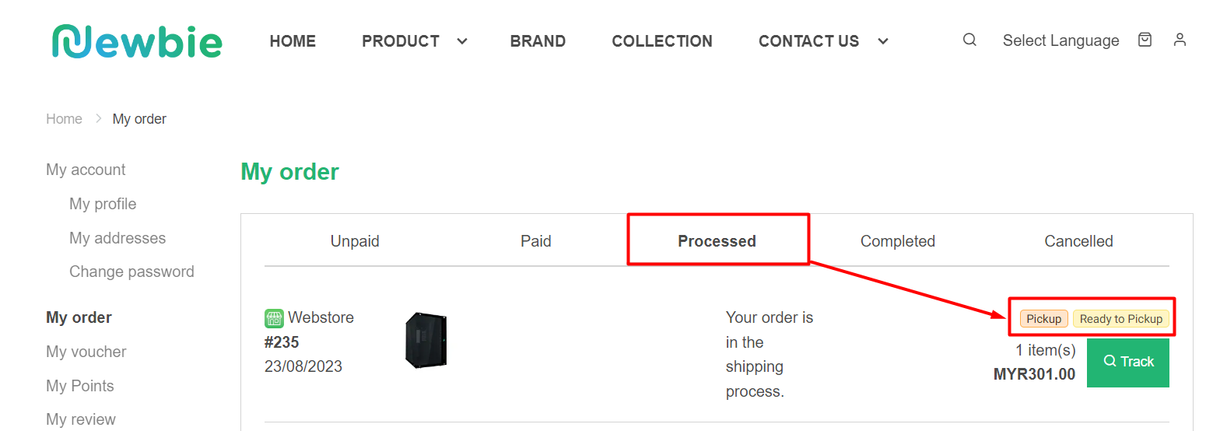Open My voucher in sidebar
This screenshot has width=1213, height=431.
[86, 352]
